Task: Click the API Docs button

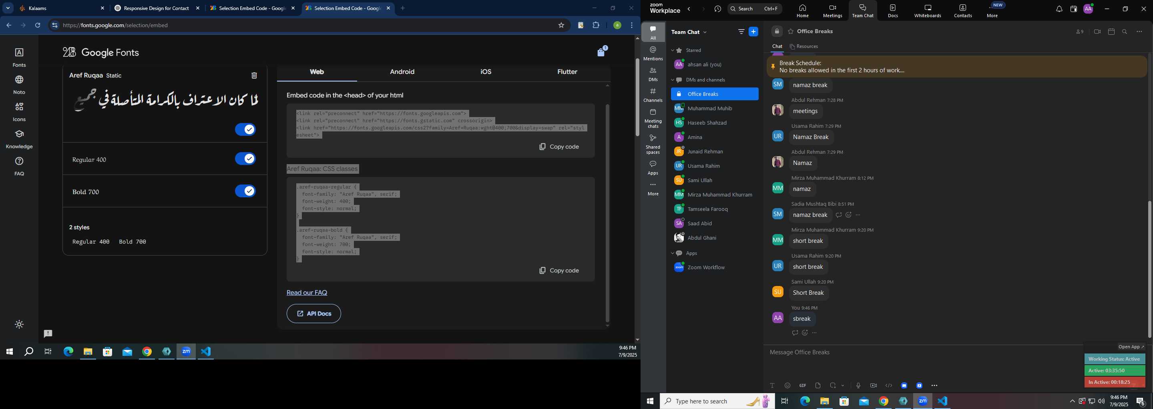Action: coord(314,314)
